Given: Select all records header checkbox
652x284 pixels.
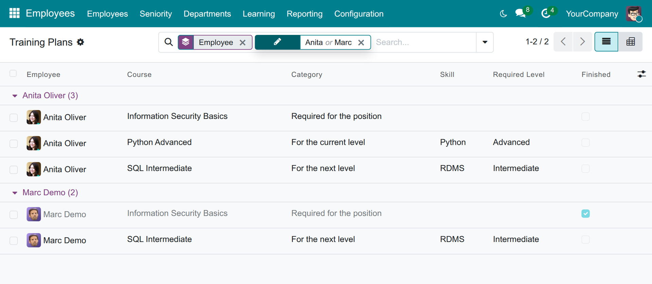Looking at the screenshot, I should [13, 74].
